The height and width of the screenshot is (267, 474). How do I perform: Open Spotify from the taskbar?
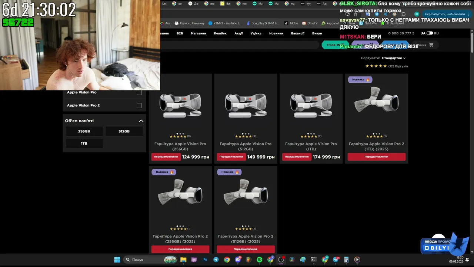pyautogui.click(x=259, y=260)
